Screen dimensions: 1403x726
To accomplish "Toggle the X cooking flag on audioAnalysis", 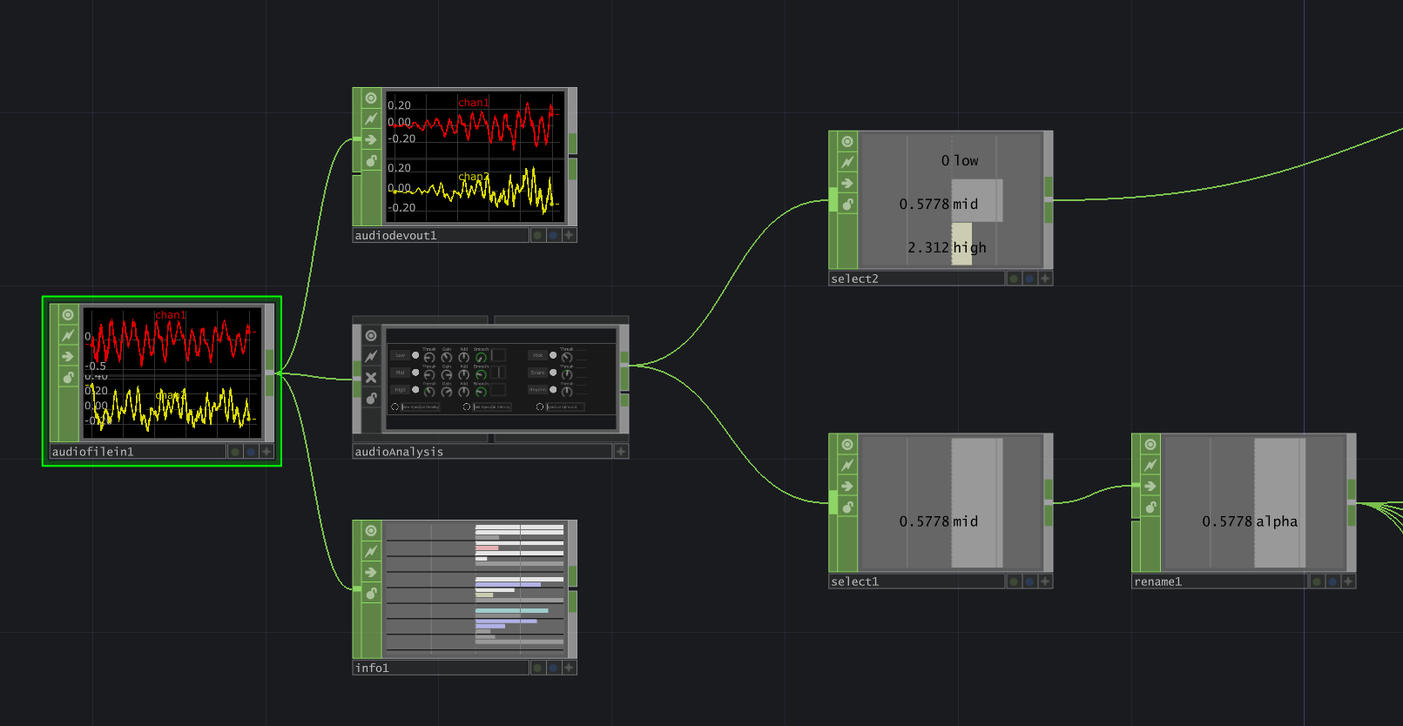I will [371, 377].
